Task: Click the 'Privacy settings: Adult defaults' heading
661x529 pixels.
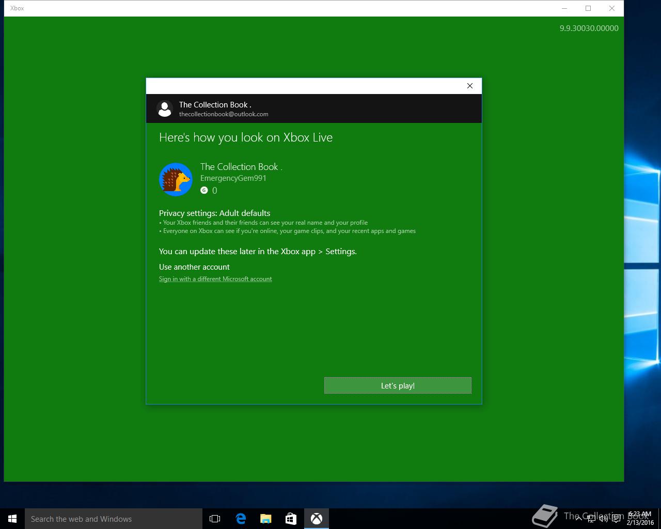Action: click(214, 213)
